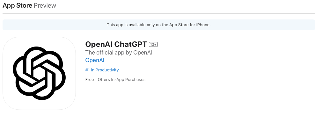Image resolution: width=321 pixels, height=116 pixels.
Task: Click the OpenAI ChatGPT app title
Action: pos(116,44)
